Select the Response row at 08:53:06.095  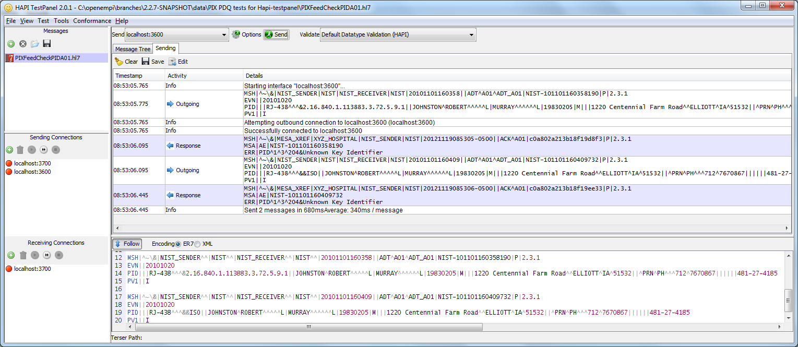point(452,146)
